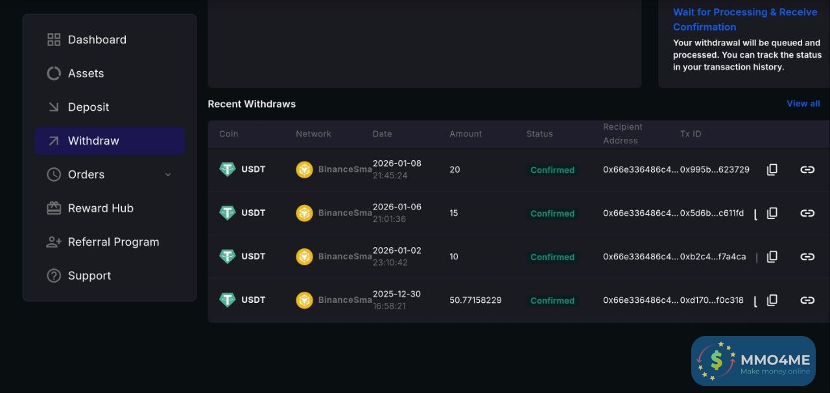The image size is (830, 393).
Task: Open the Assets page from the sidebar
Action: click(x=86, y=73)
